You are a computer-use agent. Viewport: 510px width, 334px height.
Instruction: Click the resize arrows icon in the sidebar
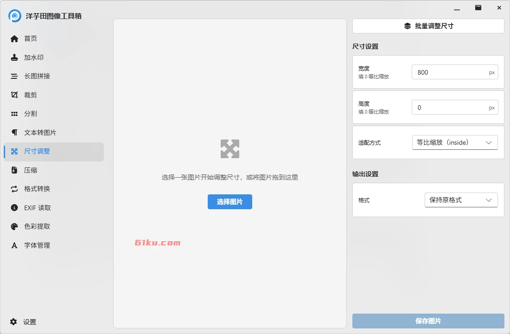pyautogui.click(x=14, y=151)
